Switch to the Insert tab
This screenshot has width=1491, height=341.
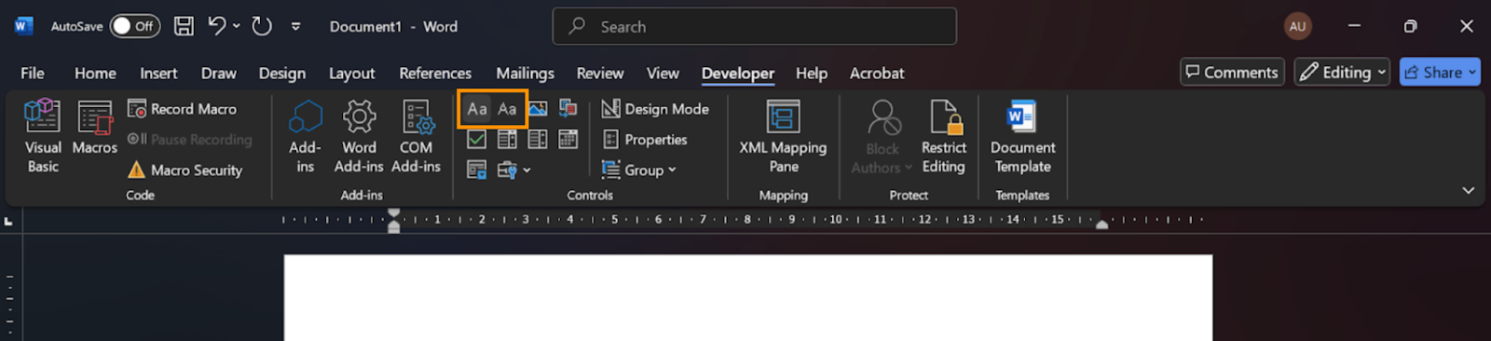coord(158,73)
